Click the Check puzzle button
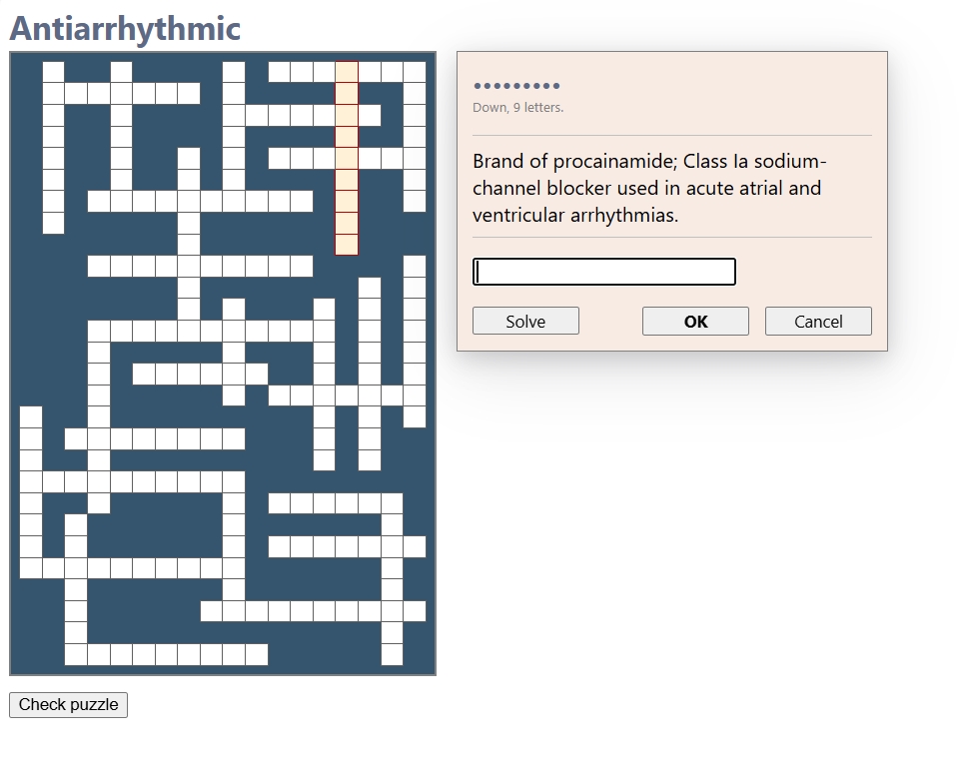Screen dimensions: 973x779 69,704
